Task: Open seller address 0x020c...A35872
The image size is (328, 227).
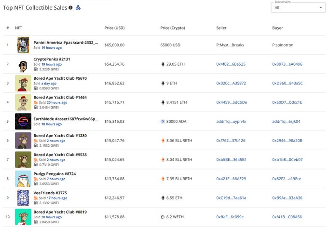Action: [x=231, y=83]
